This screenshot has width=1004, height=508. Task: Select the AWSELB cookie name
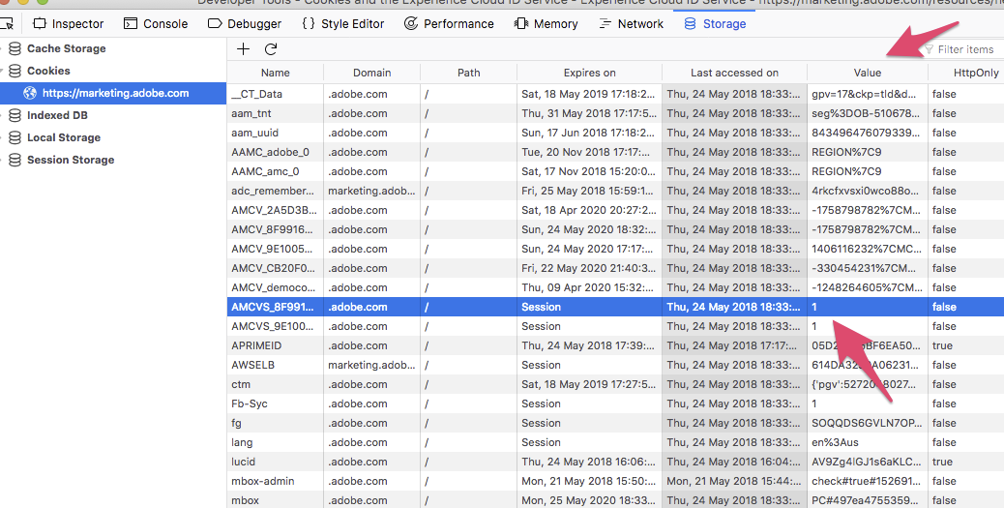point(252,365)
